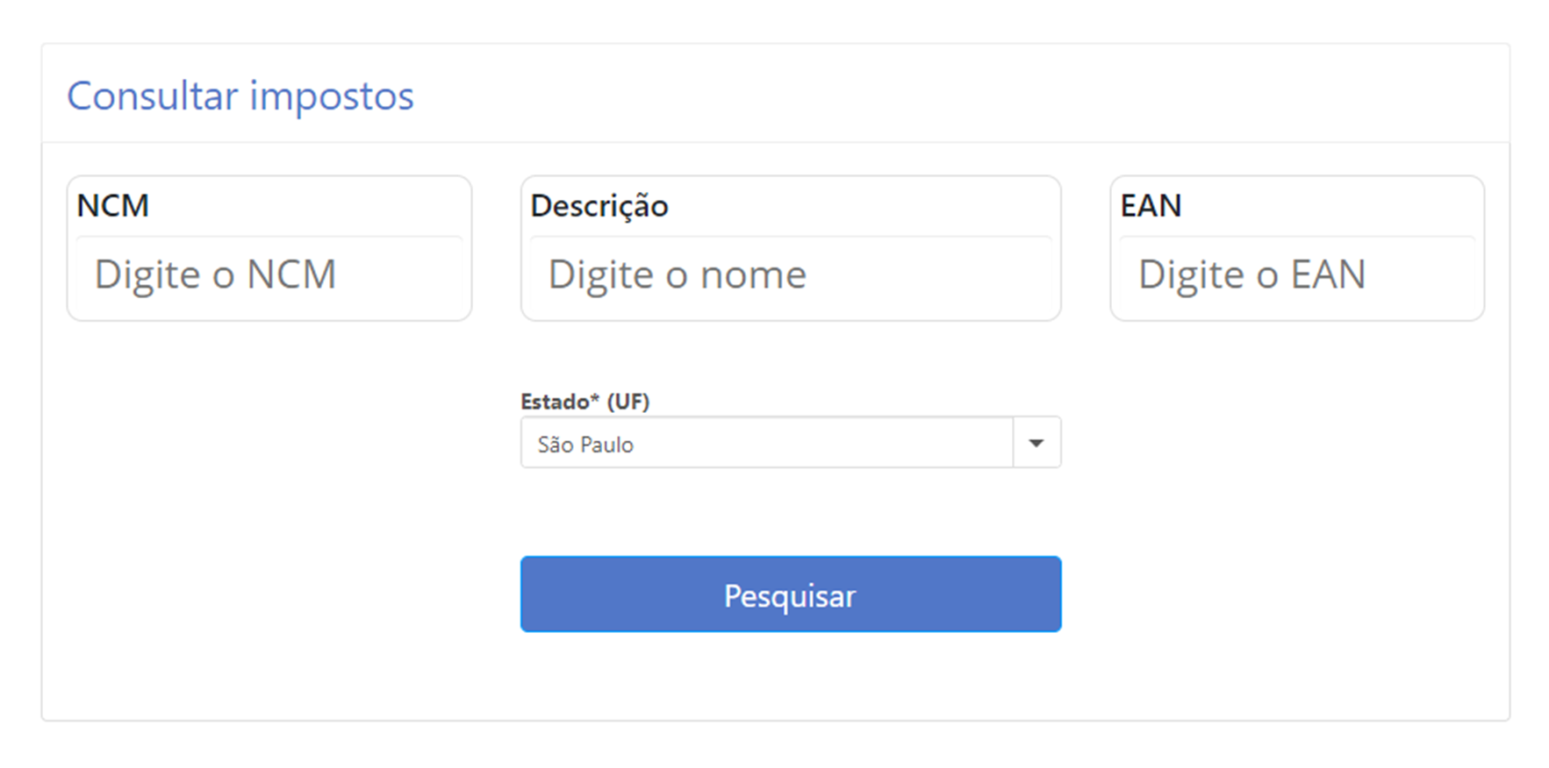Image resolution: width=1549 pixels, height=768 pixels.
Task: Click the Descrição label
Action: (599, 206)
